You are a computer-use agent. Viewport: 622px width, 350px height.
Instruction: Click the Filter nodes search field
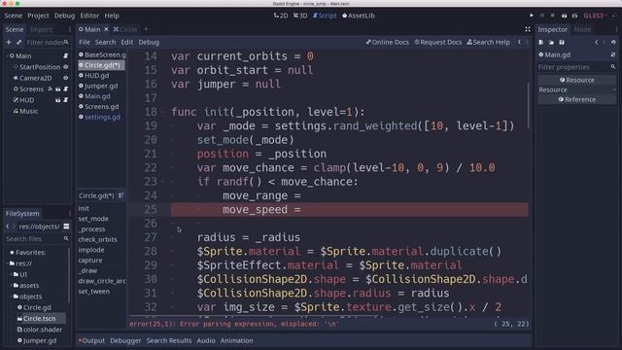pos(47,42)
